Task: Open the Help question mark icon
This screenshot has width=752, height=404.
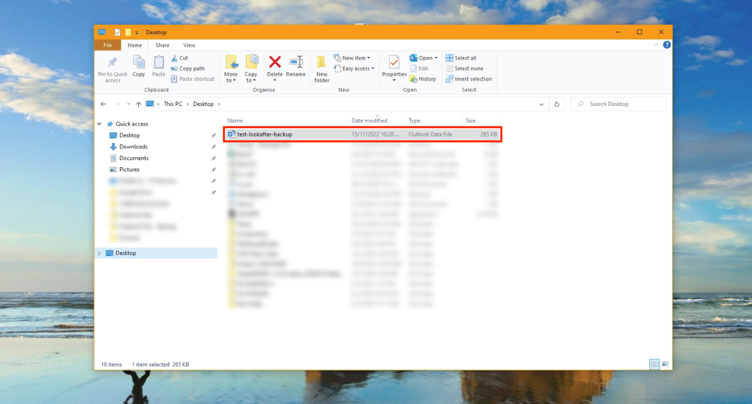Action: click(667, 45)
